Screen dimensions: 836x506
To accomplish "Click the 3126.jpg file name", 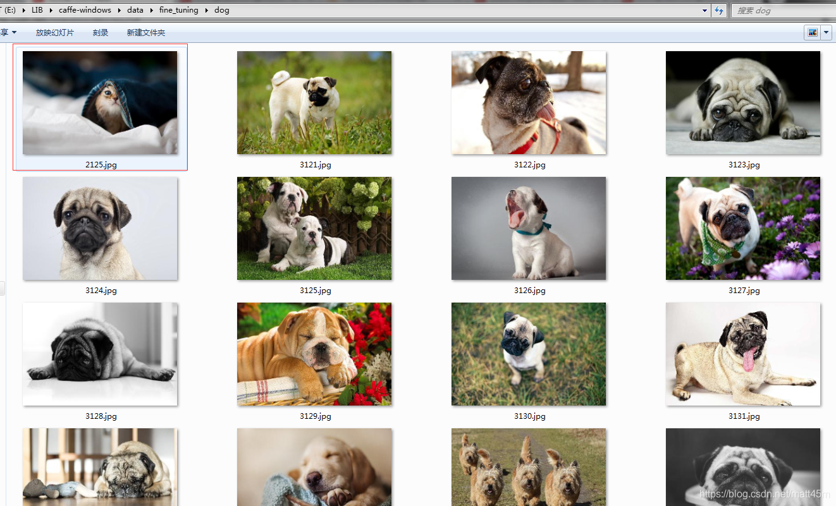I will click(530, 291).
